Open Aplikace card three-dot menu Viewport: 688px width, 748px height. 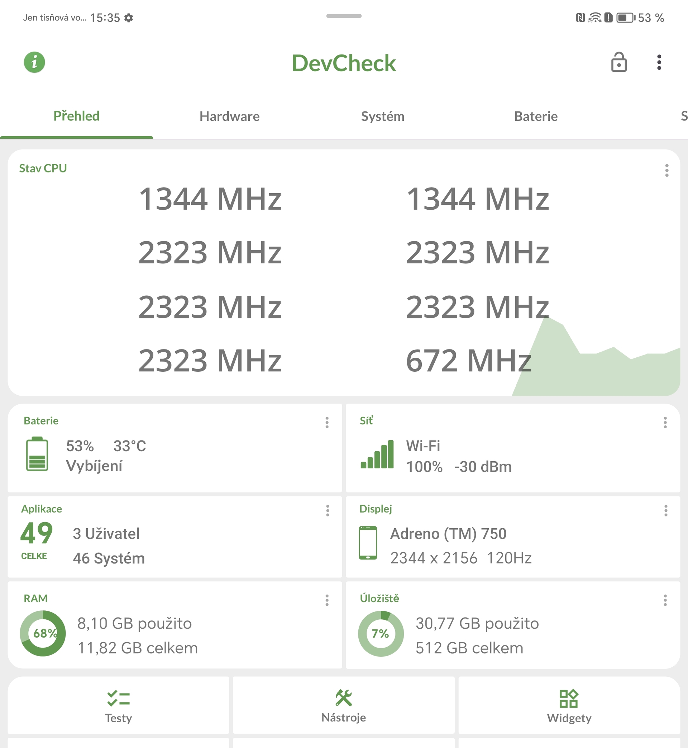328,510
